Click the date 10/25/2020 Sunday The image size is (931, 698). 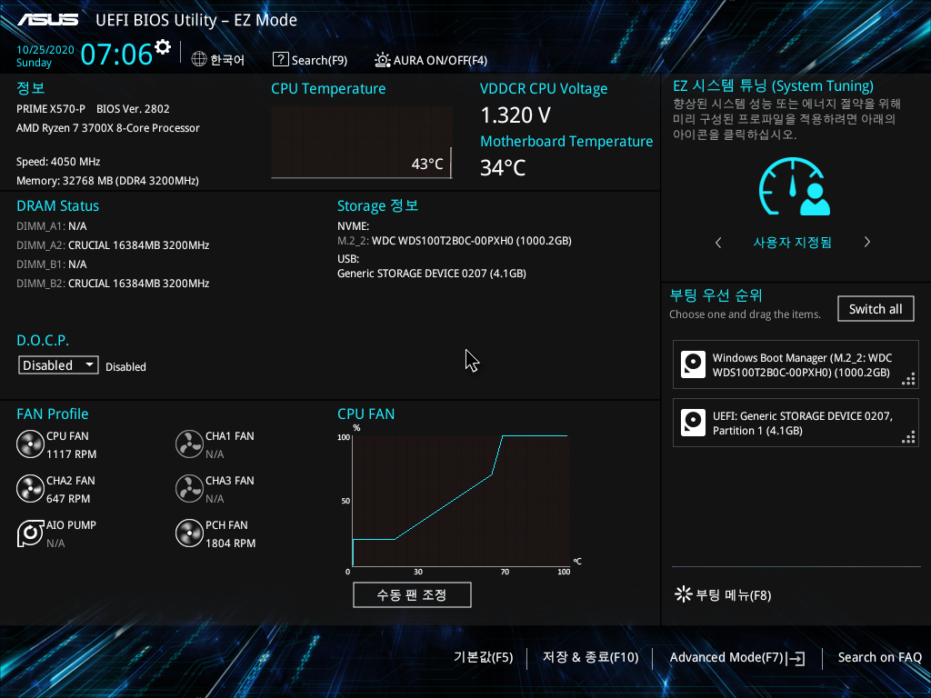[x=45, y=55]
